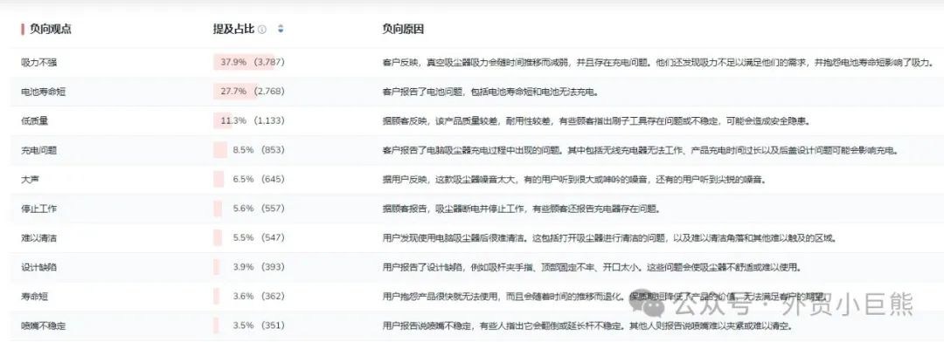Click the info icon next to 提及占比

262,29
